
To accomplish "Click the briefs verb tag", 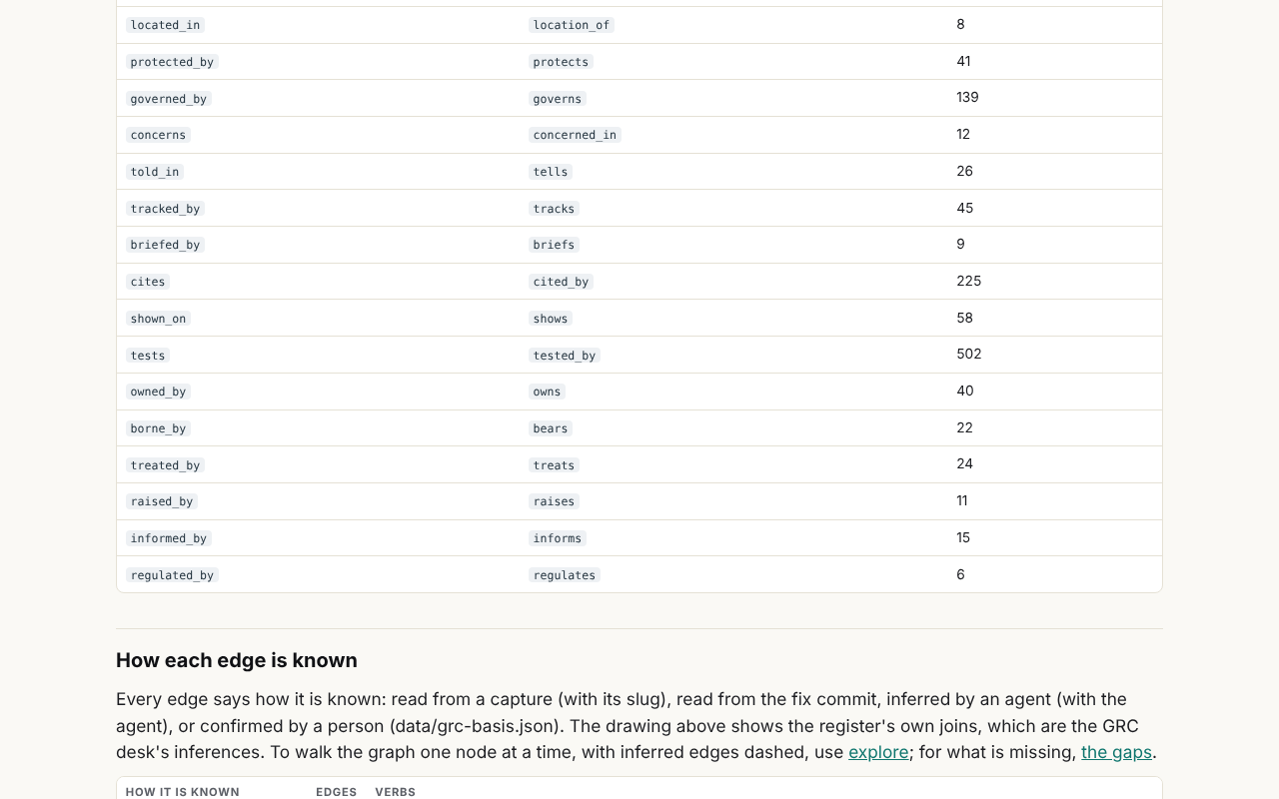I will click(x=554, y=245).
